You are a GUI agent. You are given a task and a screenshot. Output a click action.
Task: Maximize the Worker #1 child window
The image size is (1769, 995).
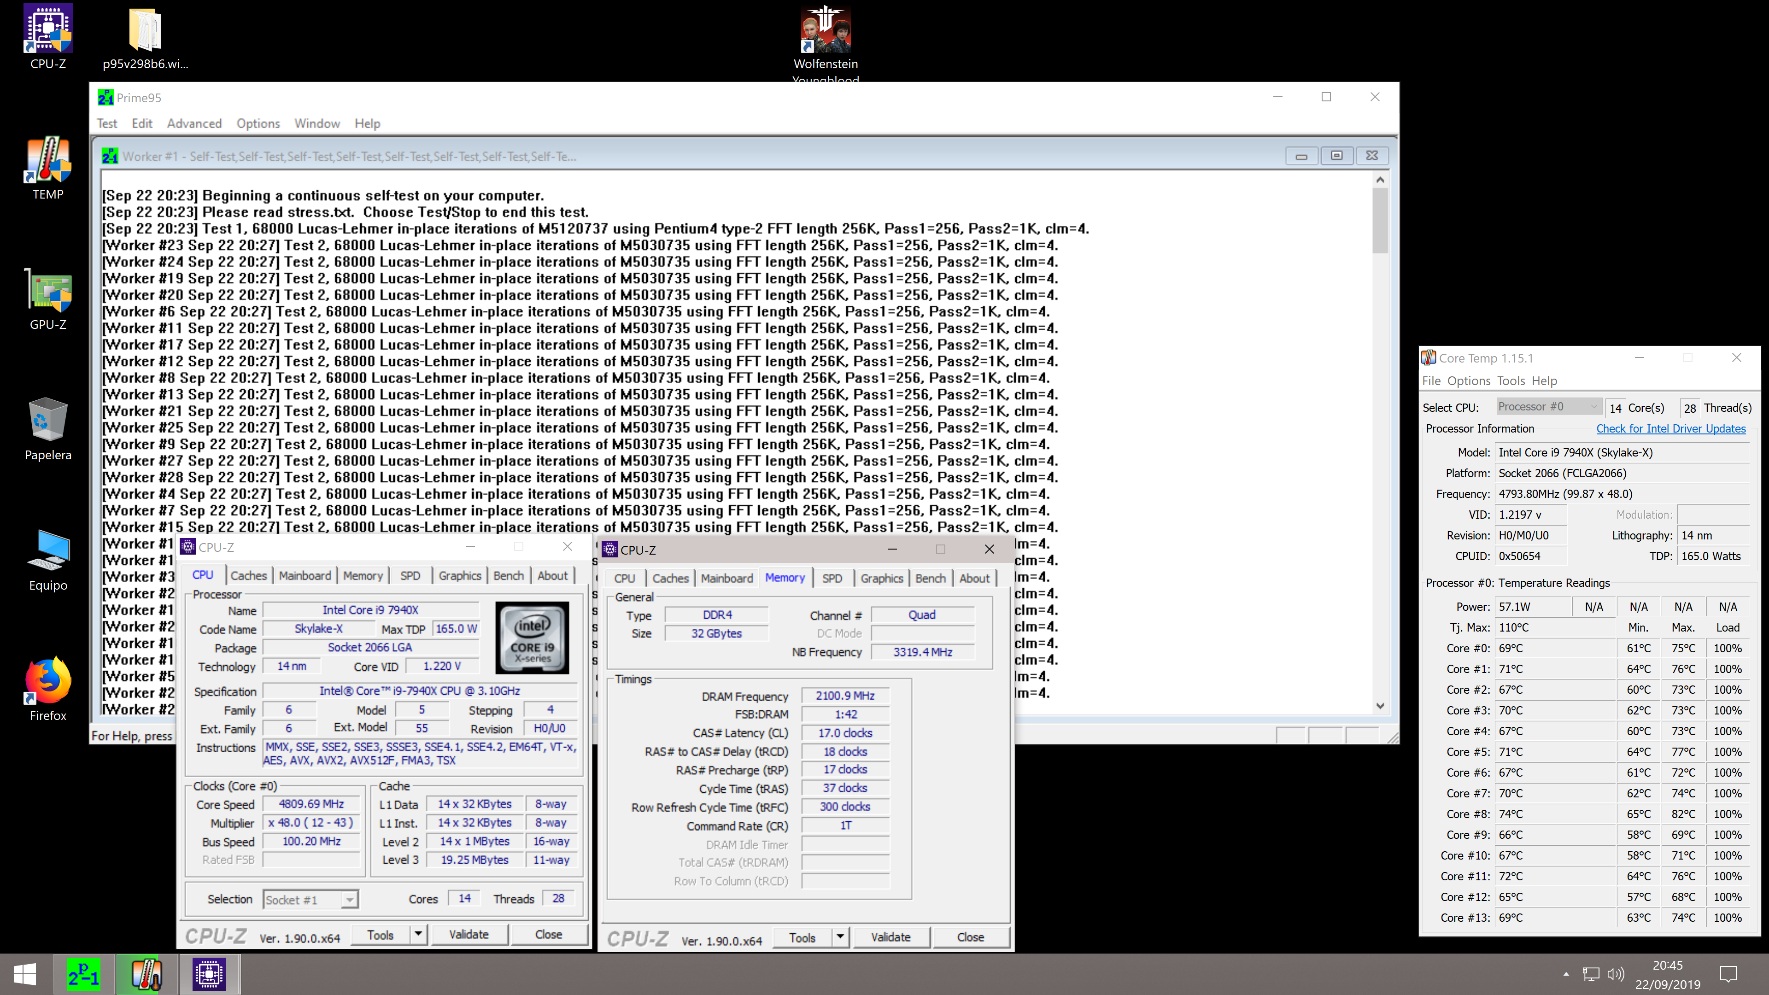click(1336, 156)
